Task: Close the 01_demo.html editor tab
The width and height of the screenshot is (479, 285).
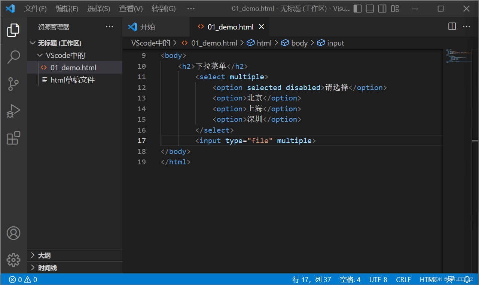Action: click(x=262, y=27)
